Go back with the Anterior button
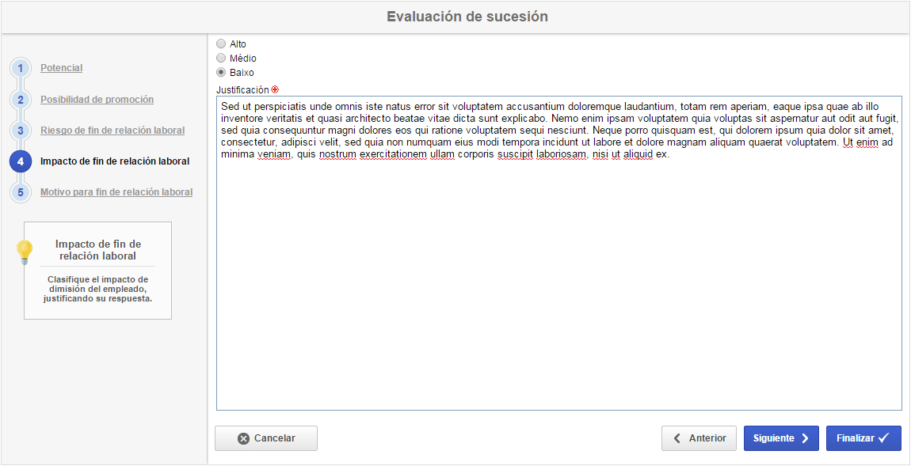 (699, 438)
